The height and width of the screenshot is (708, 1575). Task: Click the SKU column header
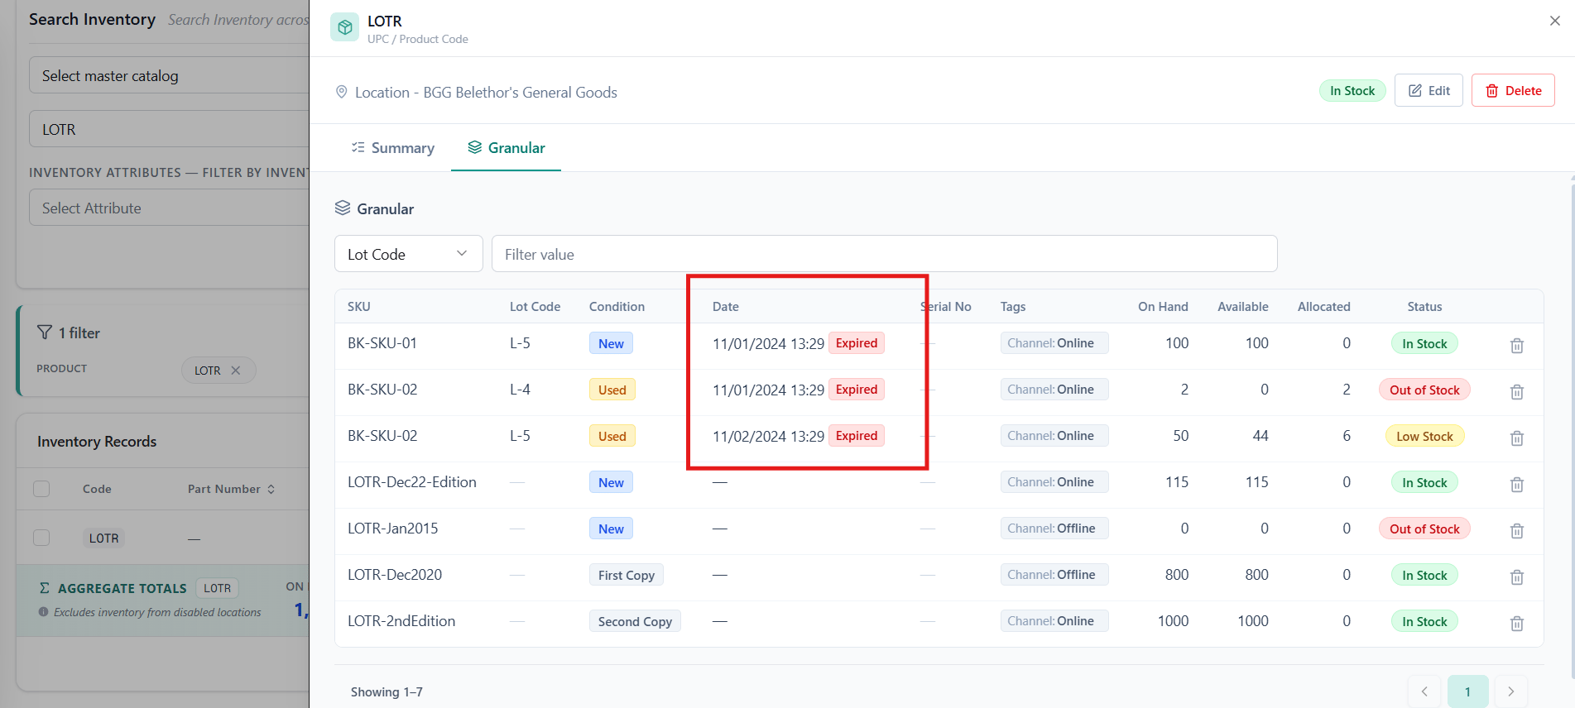(359, 306)
